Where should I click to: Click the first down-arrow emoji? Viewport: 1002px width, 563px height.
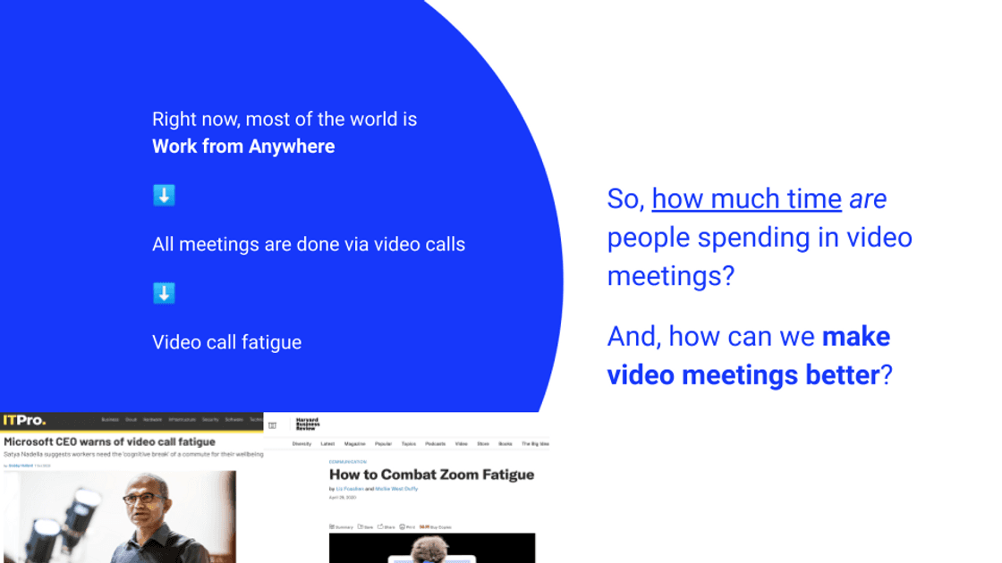[164, 196]
